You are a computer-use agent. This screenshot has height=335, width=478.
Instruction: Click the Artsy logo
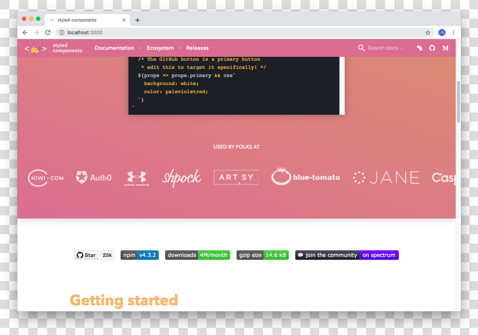tap(236, 177)
